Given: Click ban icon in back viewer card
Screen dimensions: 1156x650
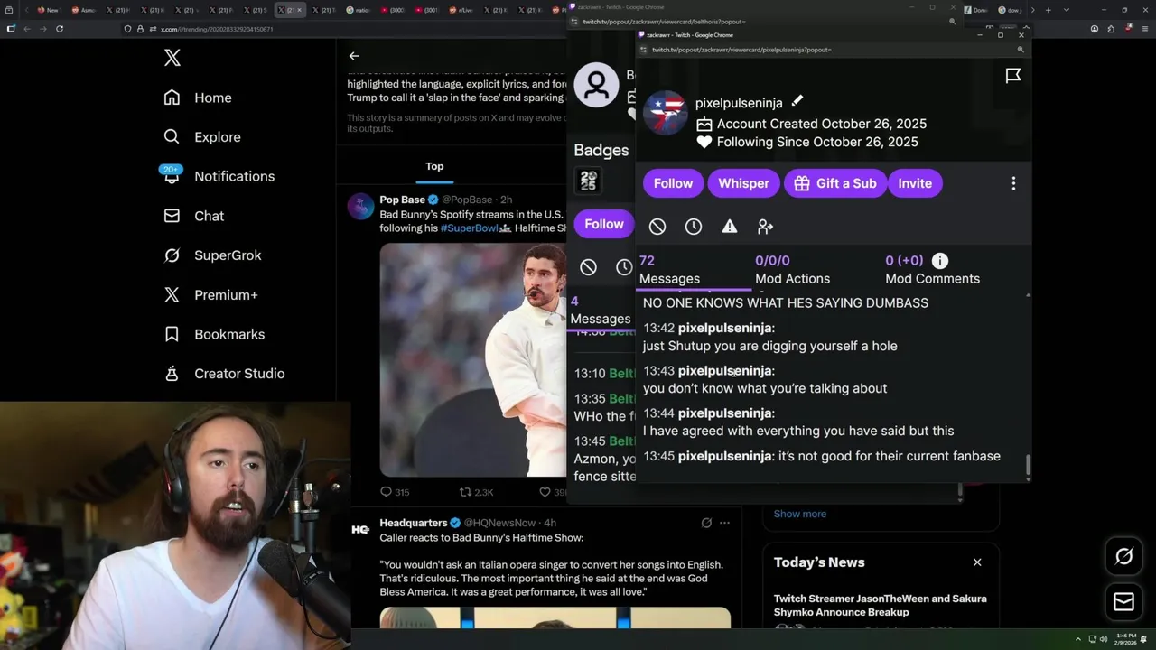Looking at the screenshot, I should [588, 267].
